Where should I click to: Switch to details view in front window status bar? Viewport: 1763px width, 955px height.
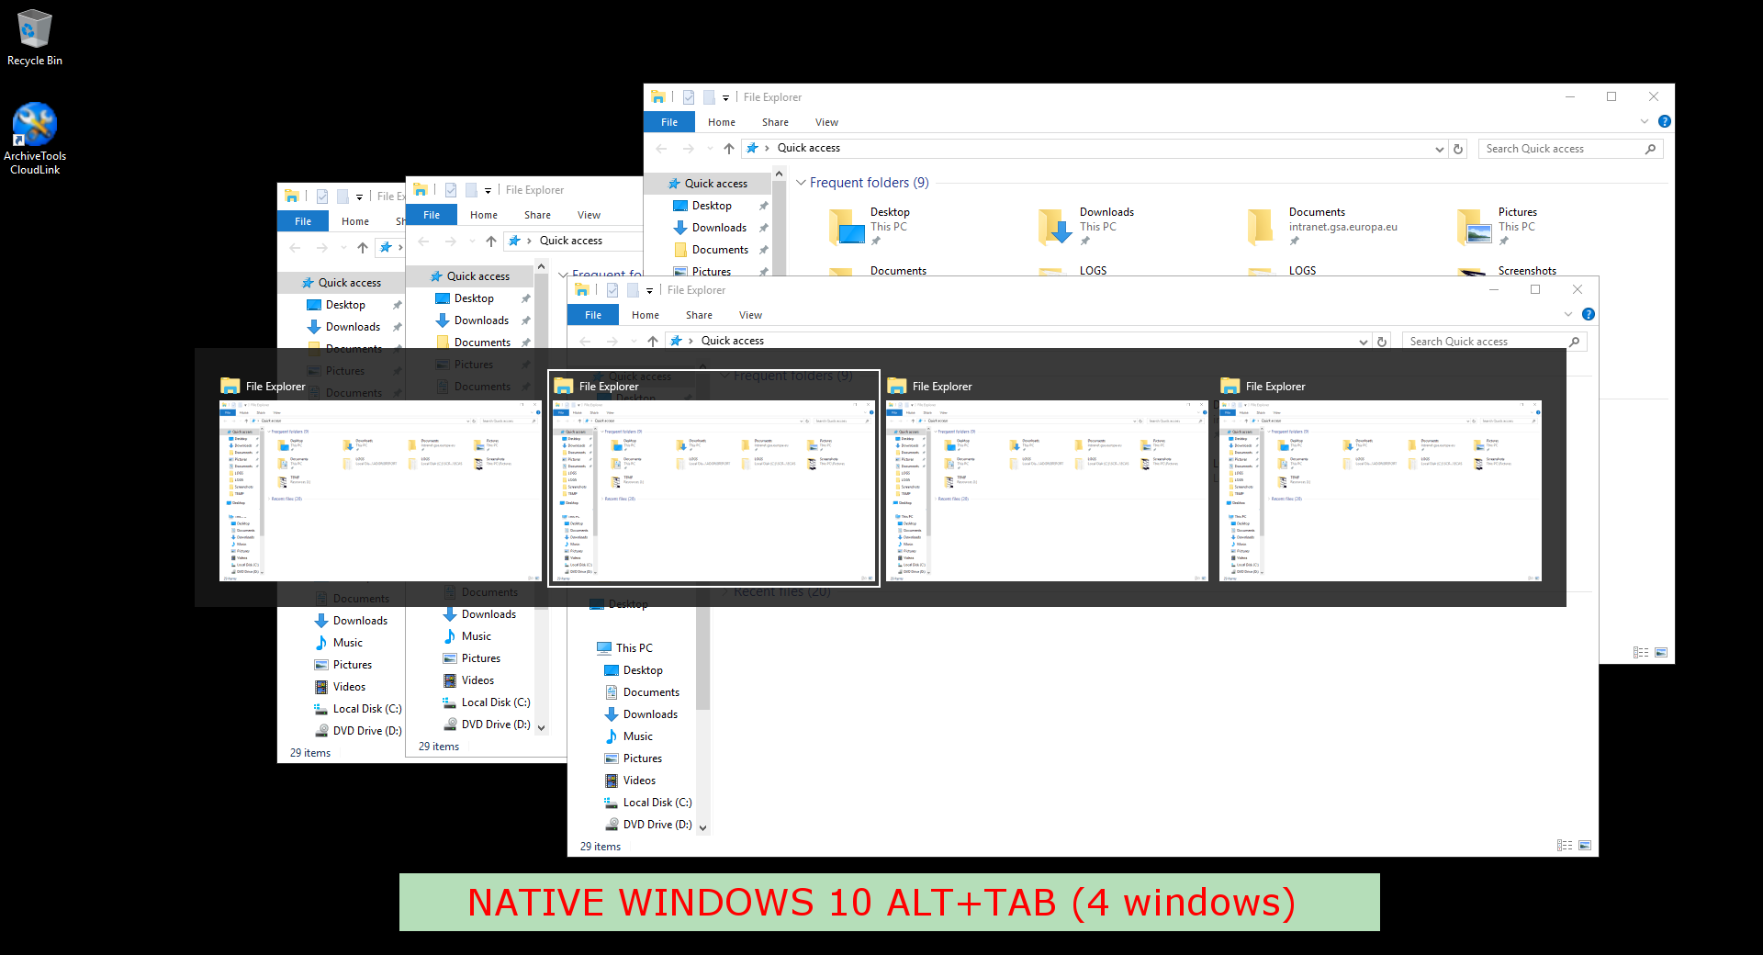click(1564, 846)
